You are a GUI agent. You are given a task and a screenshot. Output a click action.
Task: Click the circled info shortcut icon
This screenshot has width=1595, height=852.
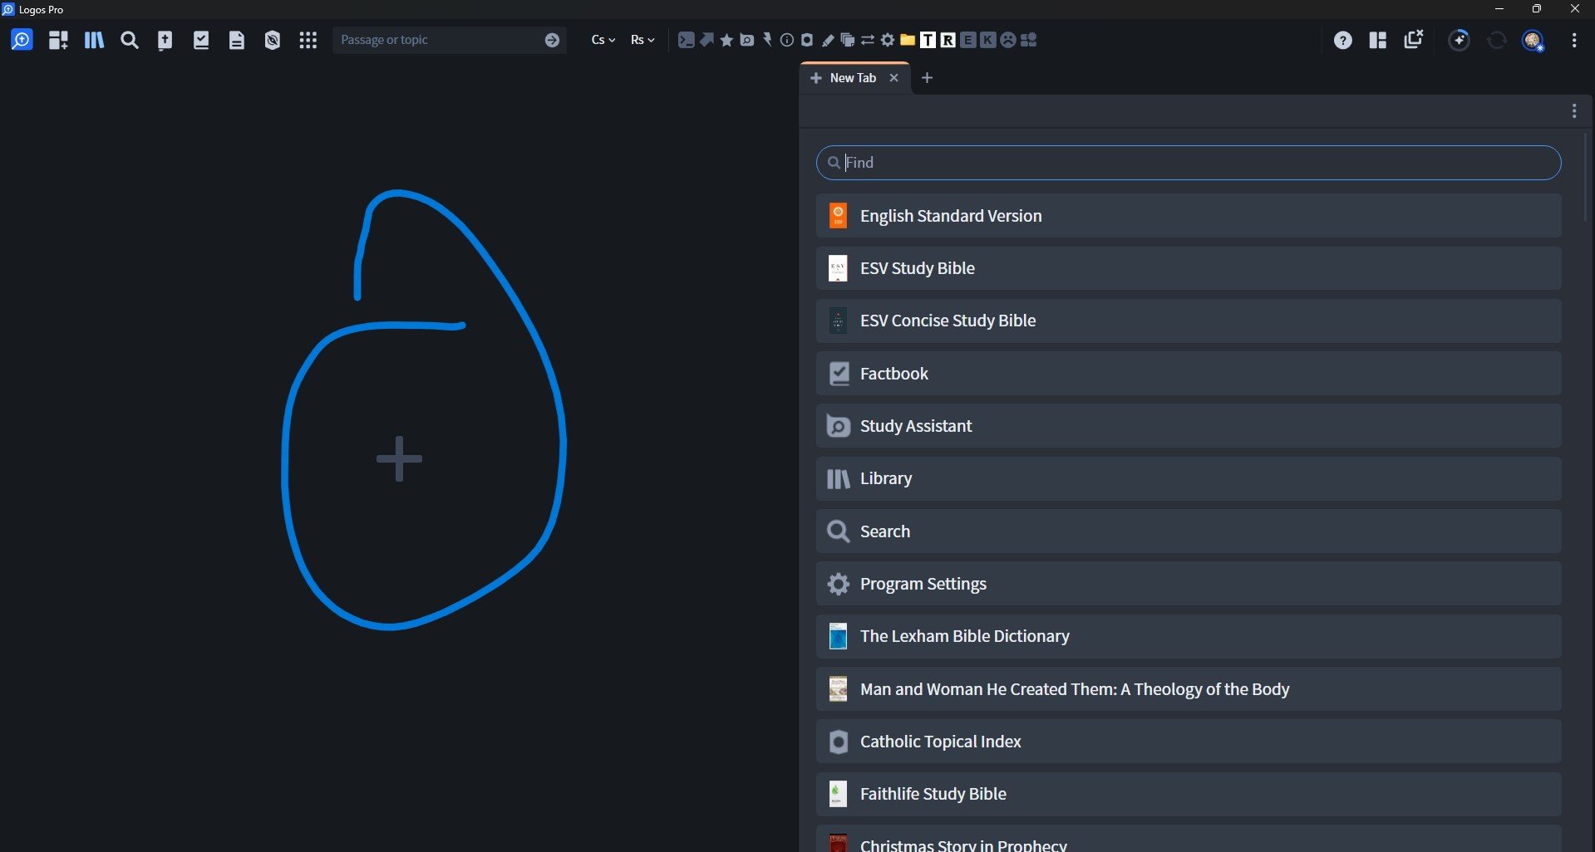tap(787, 40)
